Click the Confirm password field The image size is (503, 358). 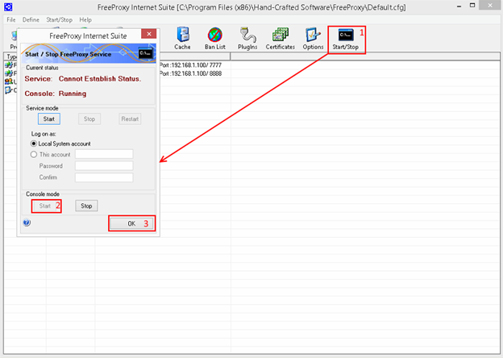(x=104, y=177)
